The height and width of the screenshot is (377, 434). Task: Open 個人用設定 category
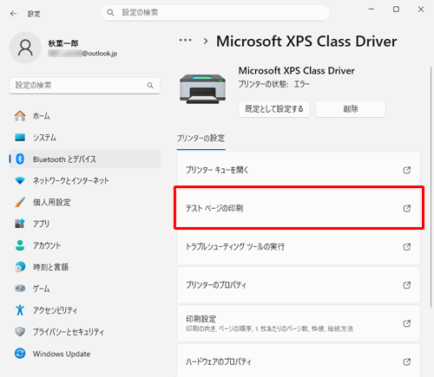click(x=85, y=202)
